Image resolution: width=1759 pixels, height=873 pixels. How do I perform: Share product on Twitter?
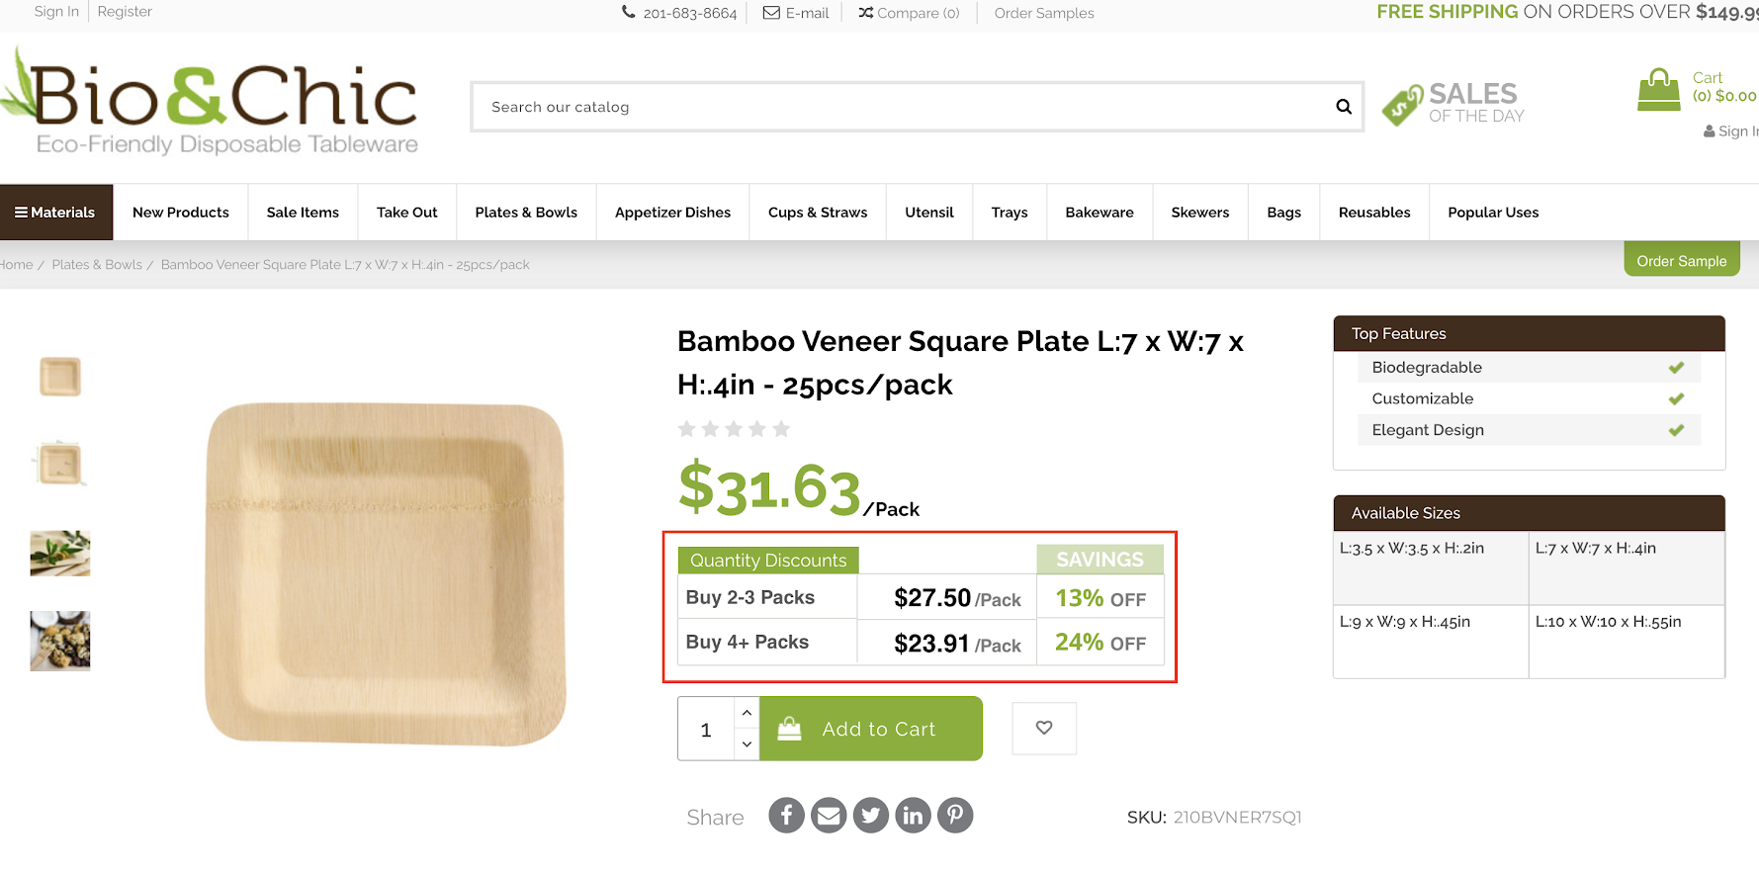tap(871, 816)
